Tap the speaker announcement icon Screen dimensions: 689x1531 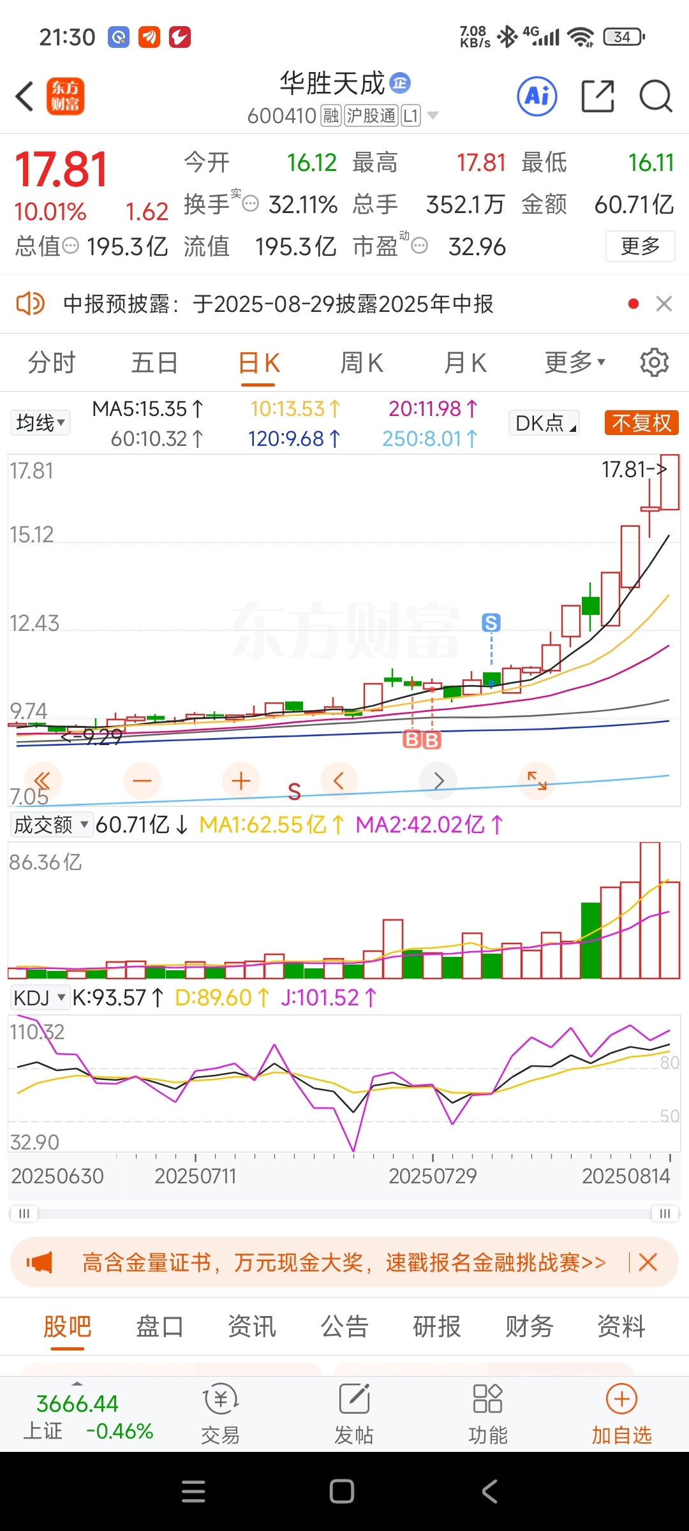[30, 304]
